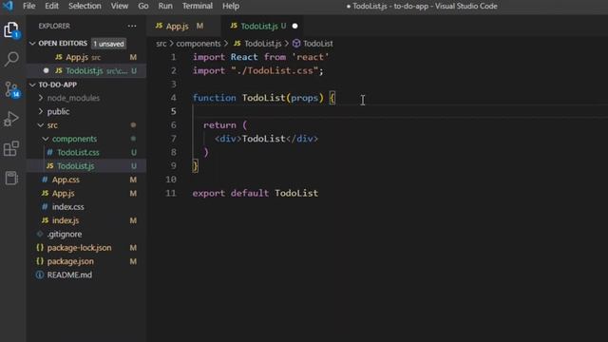Open App.js in src folder tree
The height and width of the screenshot is (342, 608).
86,193
